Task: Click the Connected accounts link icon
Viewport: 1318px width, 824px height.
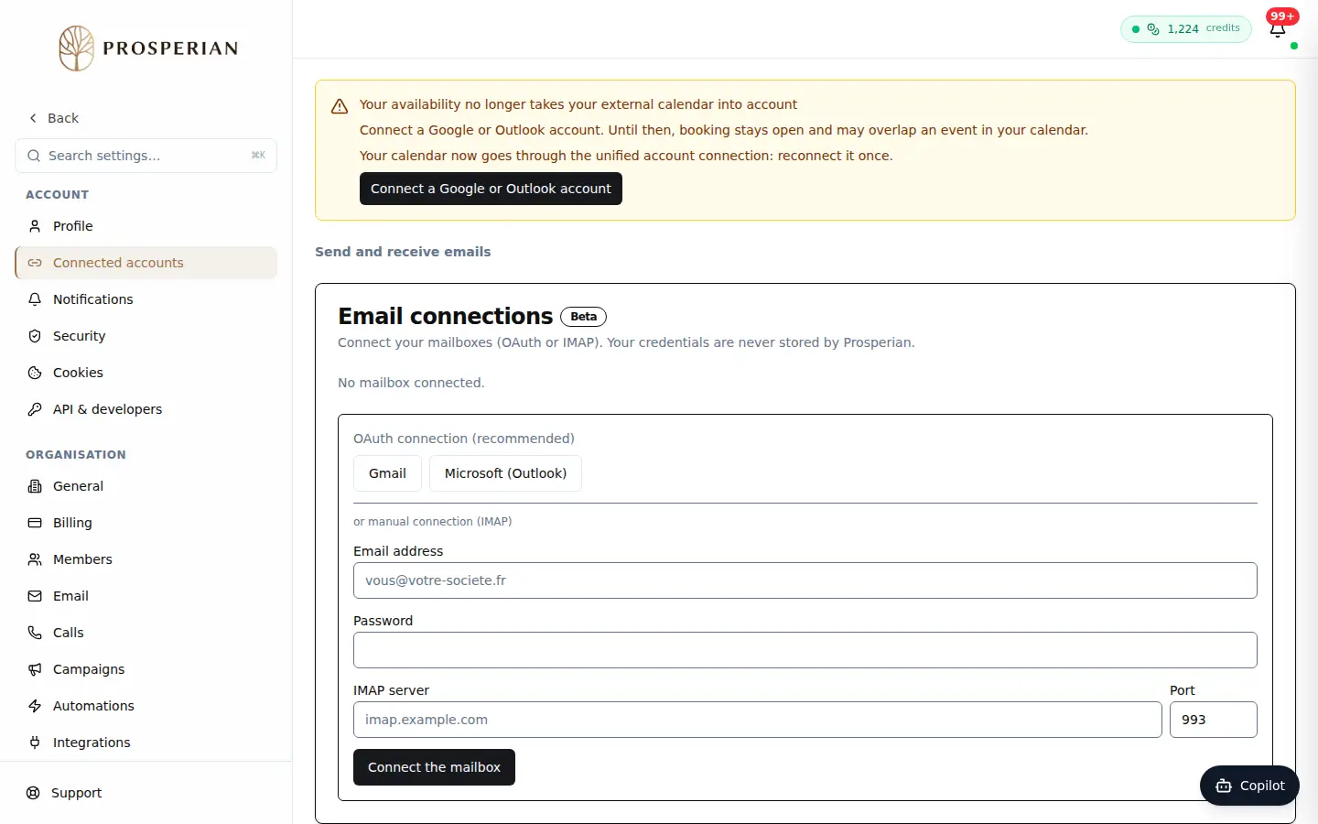Action: click(x=35, y=263)
